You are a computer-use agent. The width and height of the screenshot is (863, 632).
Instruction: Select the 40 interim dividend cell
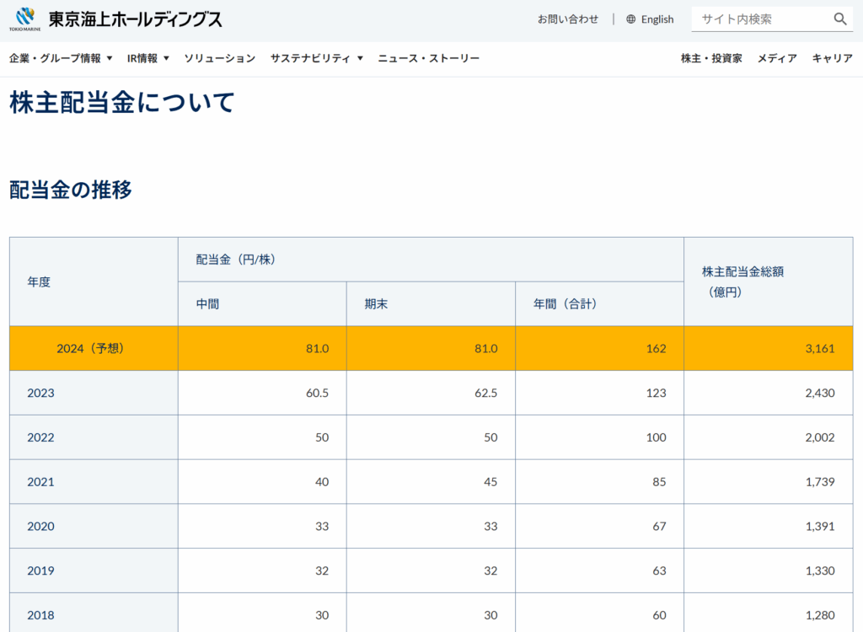(263, 482)
